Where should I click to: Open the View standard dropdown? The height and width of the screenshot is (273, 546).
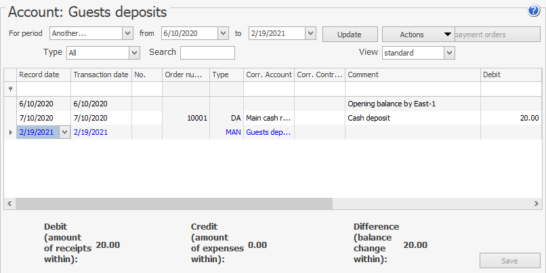click(x=448, y=53)
